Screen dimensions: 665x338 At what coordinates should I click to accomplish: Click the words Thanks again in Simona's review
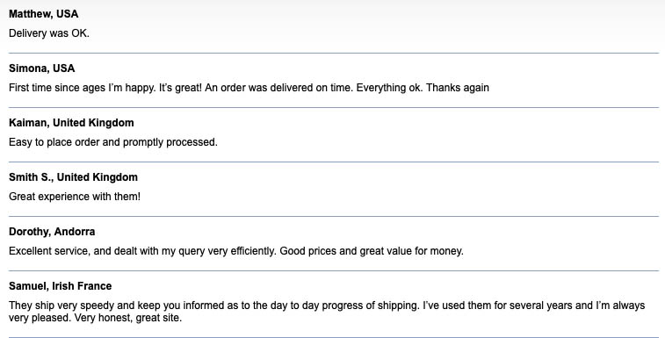458,88
